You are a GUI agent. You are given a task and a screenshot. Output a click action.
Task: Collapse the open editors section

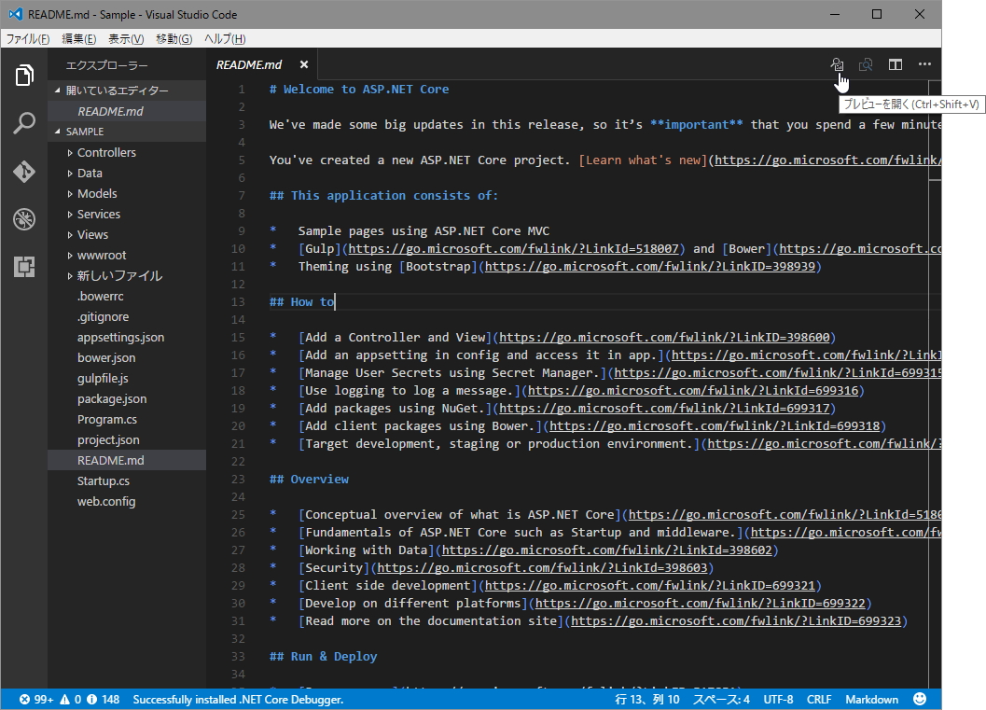point(58,90)
